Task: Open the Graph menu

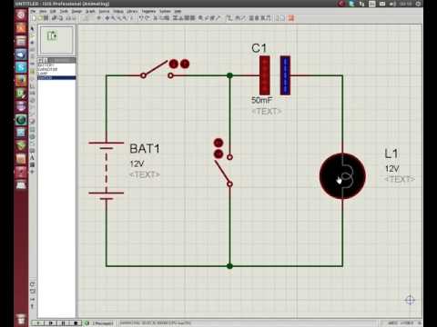Action: 90,11
